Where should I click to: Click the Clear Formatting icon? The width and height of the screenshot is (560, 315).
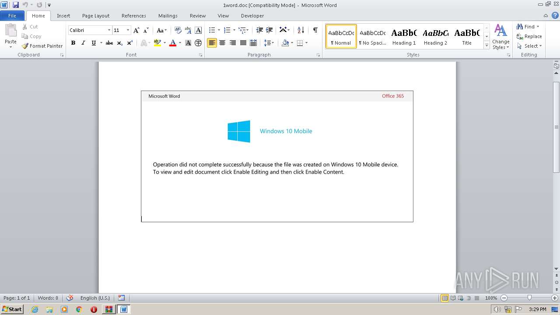(178, 30)
